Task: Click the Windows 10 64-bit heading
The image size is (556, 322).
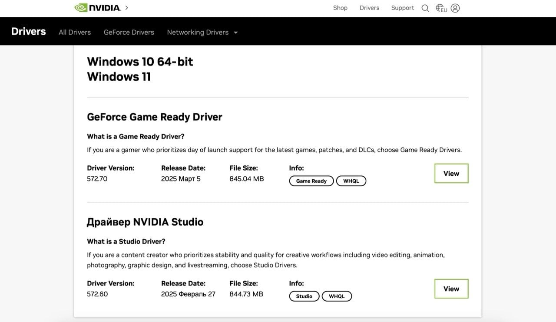Action: [x=140, y=62]
